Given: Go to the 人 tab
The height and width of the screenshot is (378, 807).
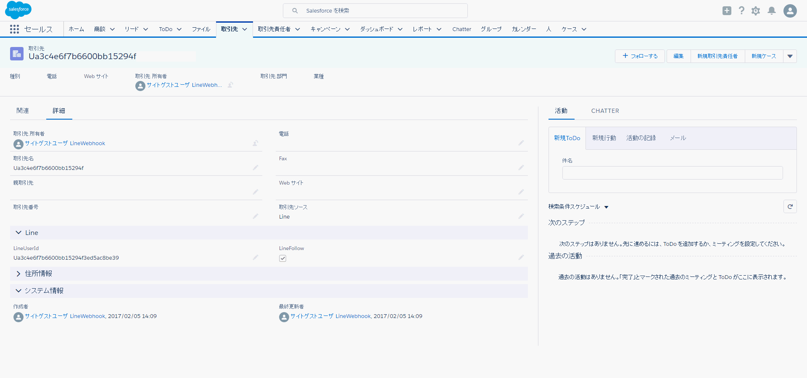Looking at the screenshot, I should [549, 29].
